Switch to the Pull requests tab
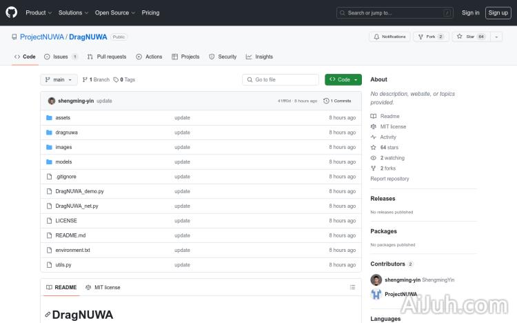 [x=107, y=57]
